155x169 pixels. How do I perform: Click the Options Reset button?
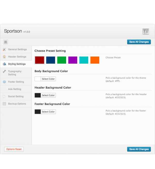coord(14,149)
